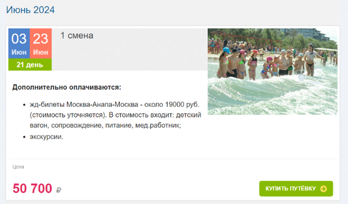Click the bullet next to экскурсии
The height and width of the screenshot is (204, 348).
24,137
